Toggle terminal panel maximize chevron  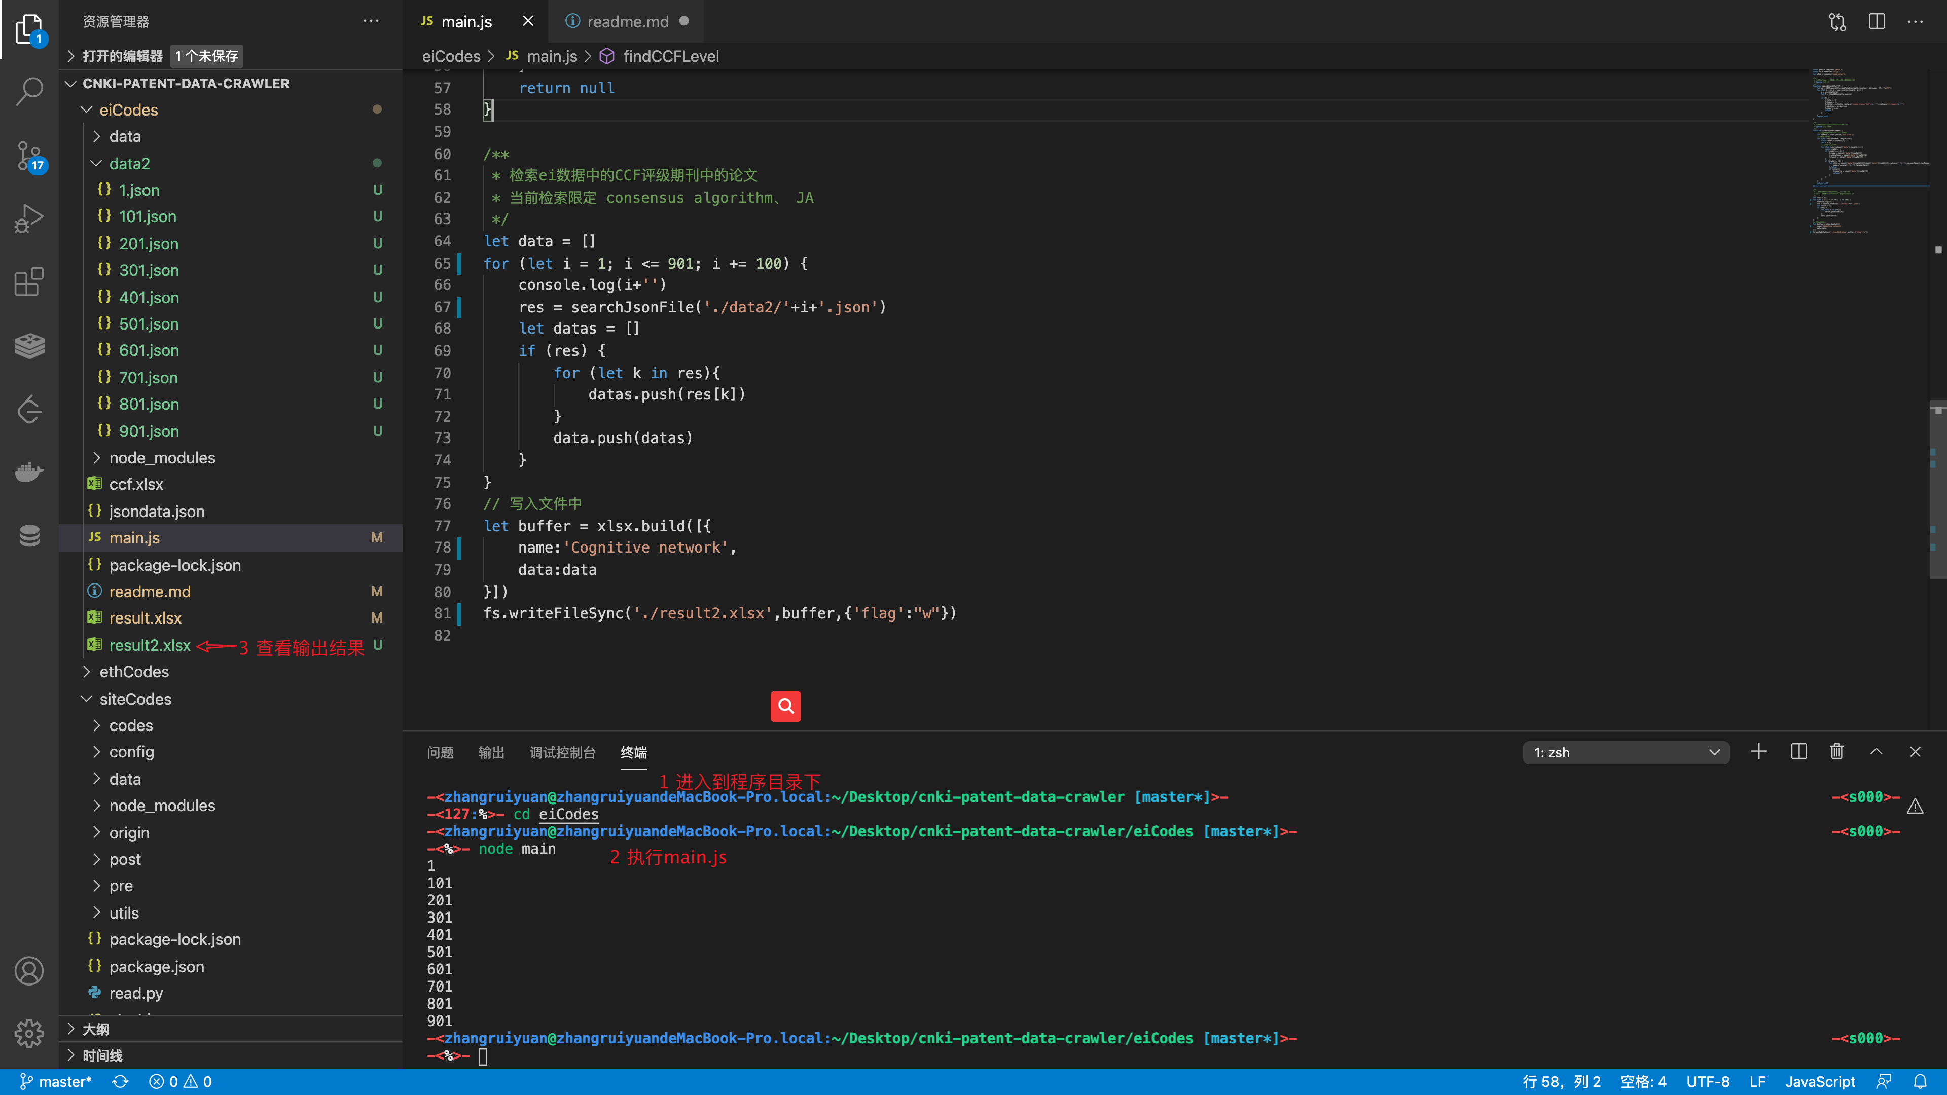coord(1876,752)
